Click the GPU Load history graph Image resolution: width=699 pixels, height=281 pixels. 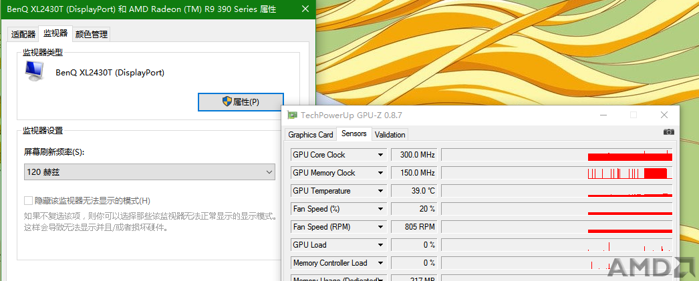point(557,245)
